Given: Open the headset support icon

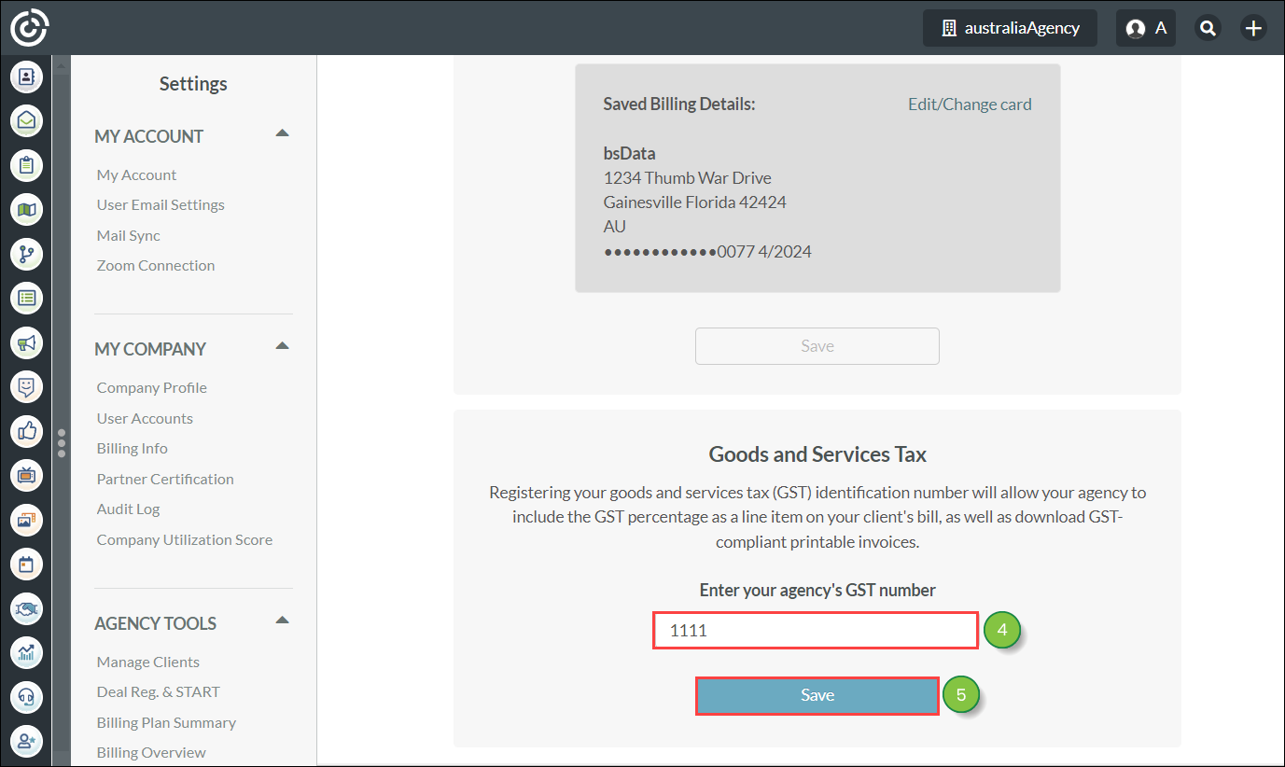Looking at the screenshot, I should (27, 697).
